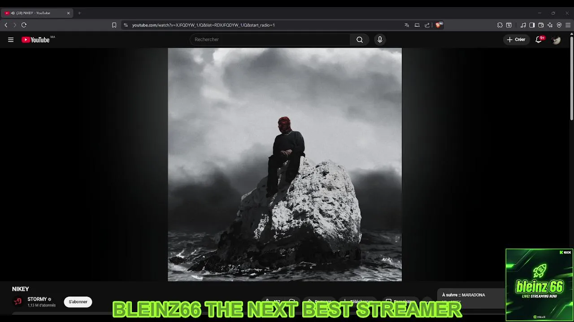Go forward in browser history
Viewport: 574px width, 322px height.
pos(14,25)
